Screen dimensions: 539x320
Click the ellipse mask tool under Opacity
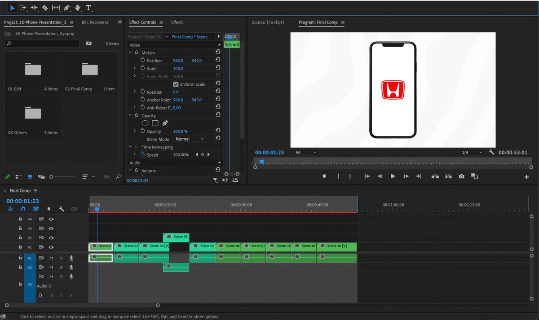coord(145,123)
